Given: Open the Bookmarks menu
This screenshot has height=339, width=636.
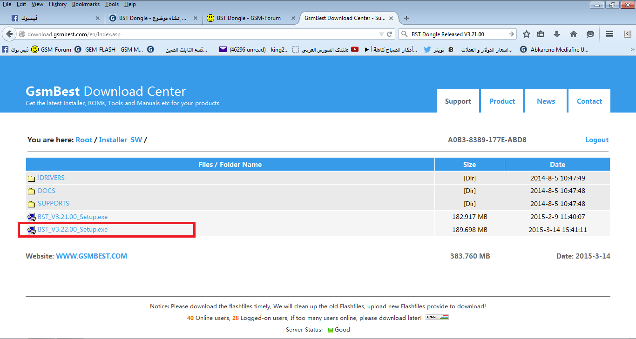Looking at the screenshot, I should [x=87, y=4].
